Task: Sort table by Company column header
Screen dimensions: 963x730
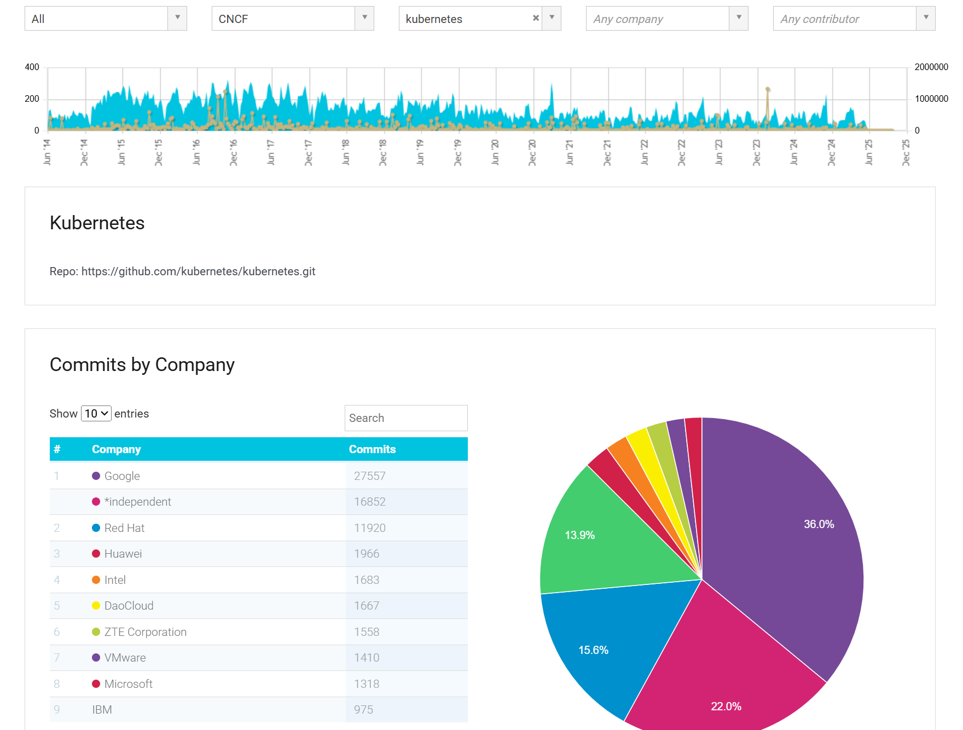Action: tap(117, 449)
